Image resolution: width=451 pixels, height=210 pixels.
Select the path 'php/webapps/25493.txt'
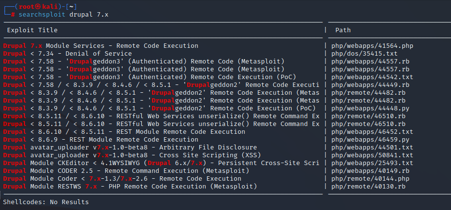coord(372,163)
